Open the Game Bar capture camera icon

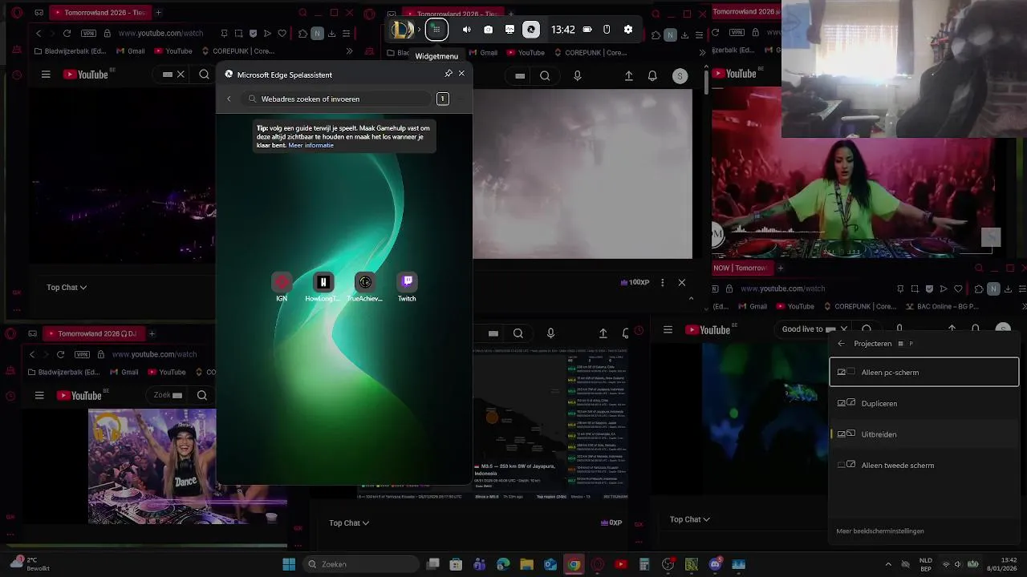tap(488, 30)
